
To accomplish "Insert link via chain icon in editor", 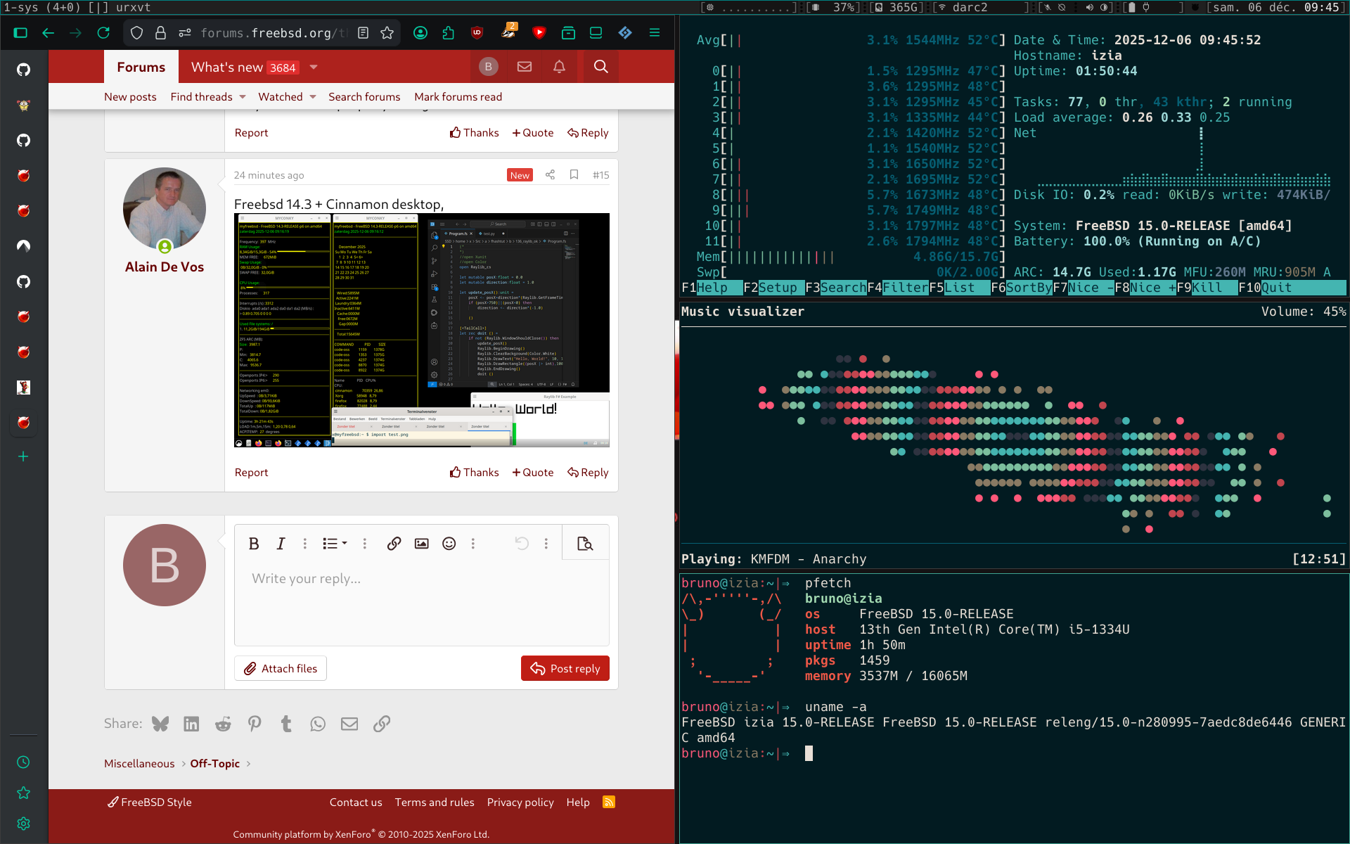I will 394,544.
